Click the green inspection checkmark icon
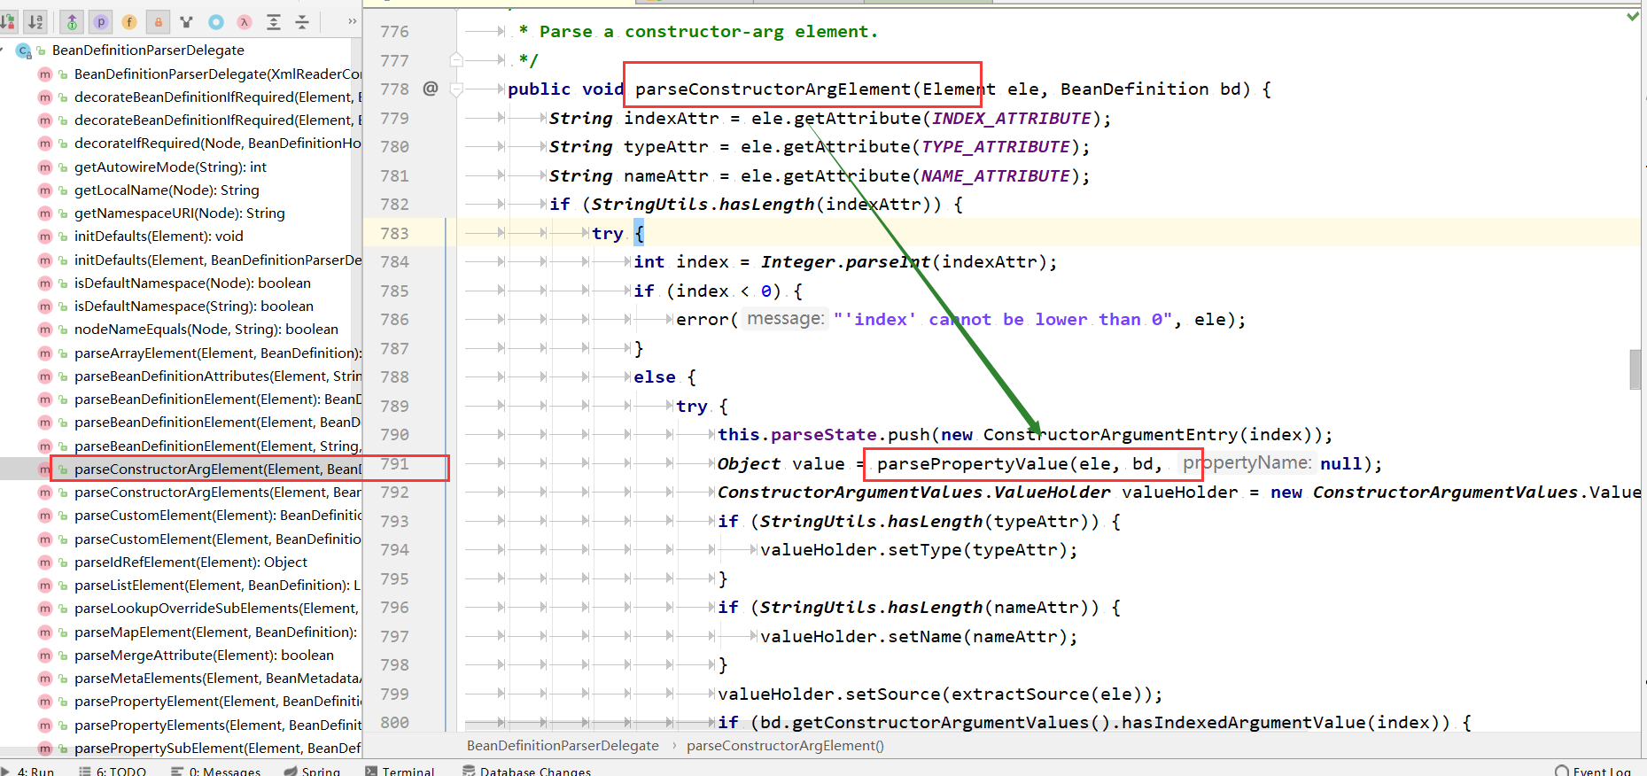 1633,16
